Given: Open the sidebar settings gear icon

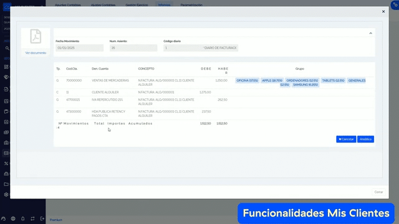Looking at the screenshot, I should (6, 195).
